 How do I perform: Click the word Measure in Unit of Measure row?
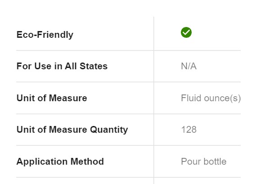(68, 98)
